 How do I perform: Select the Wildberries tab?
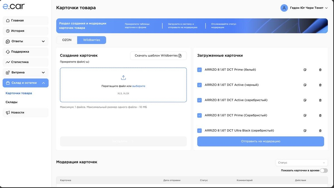tap(92, 40)
